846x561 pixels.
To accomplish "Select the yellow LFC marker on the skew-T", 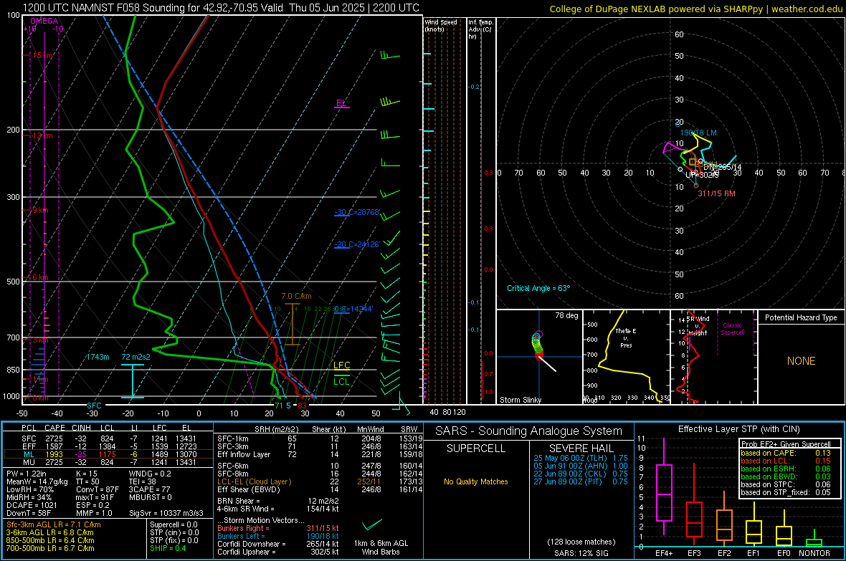I will click(341, 365).
